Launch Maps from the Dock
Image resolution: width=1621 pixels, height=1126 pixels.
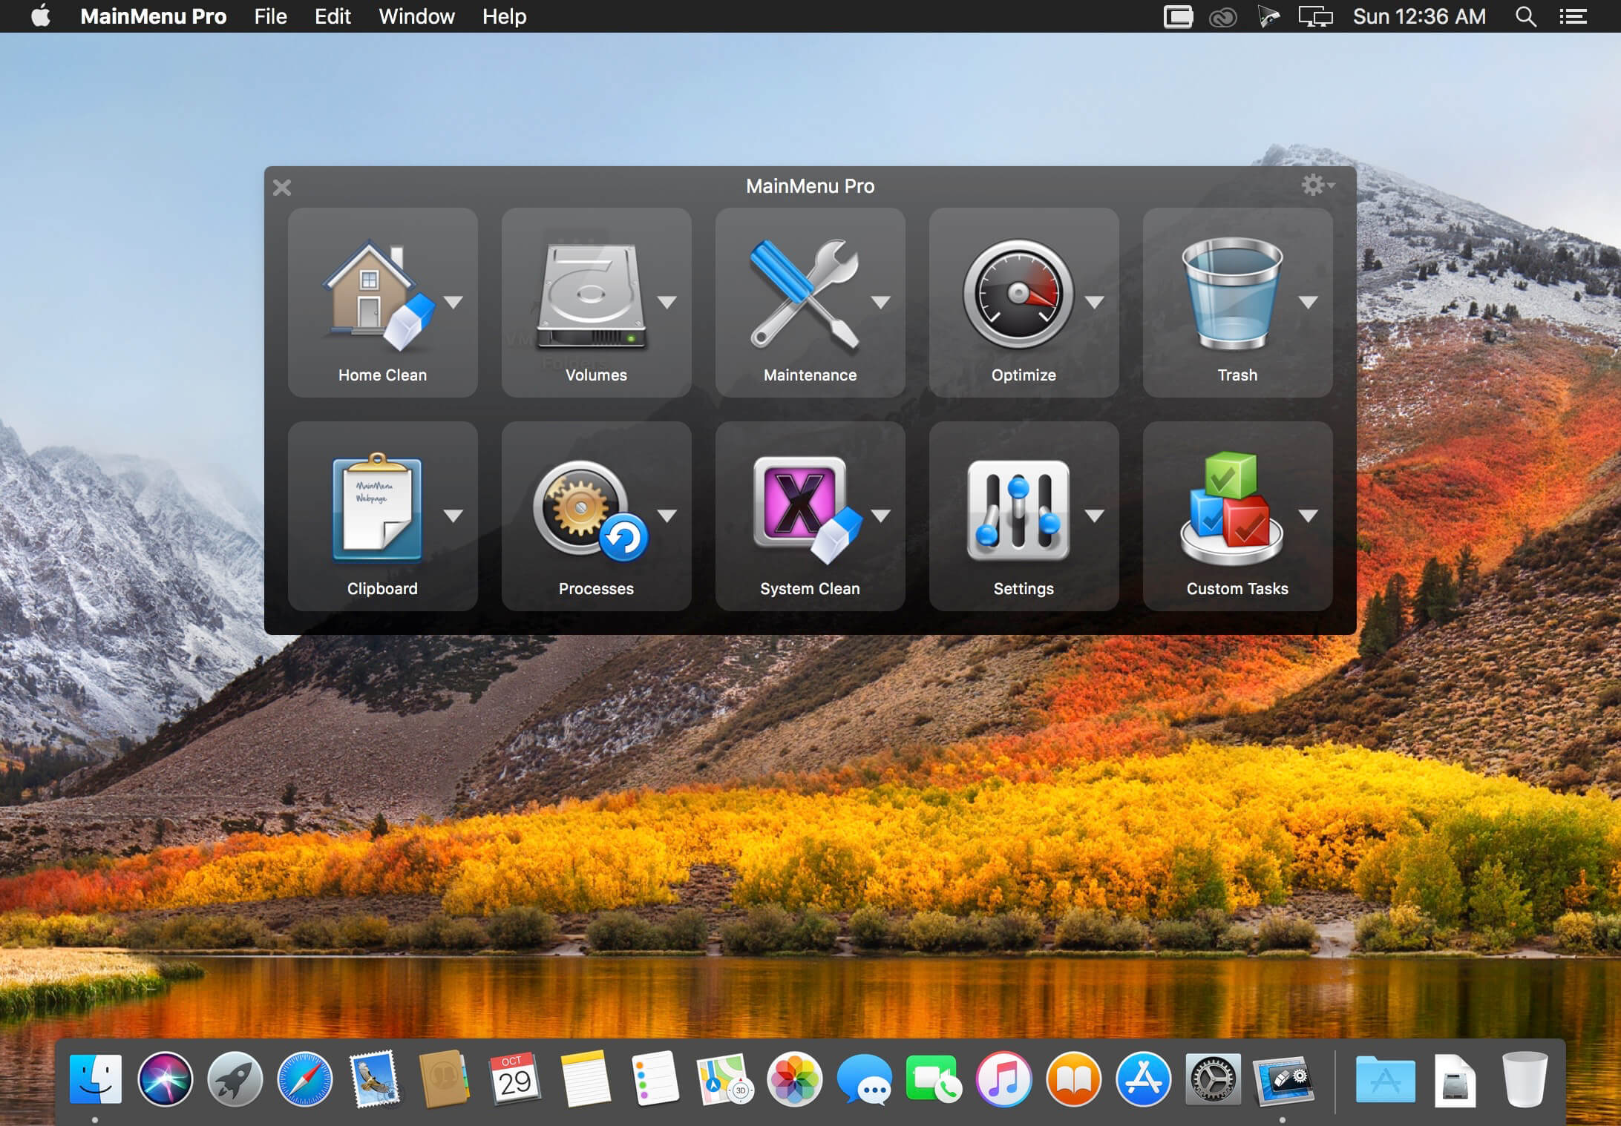(x=724, y=1079)
